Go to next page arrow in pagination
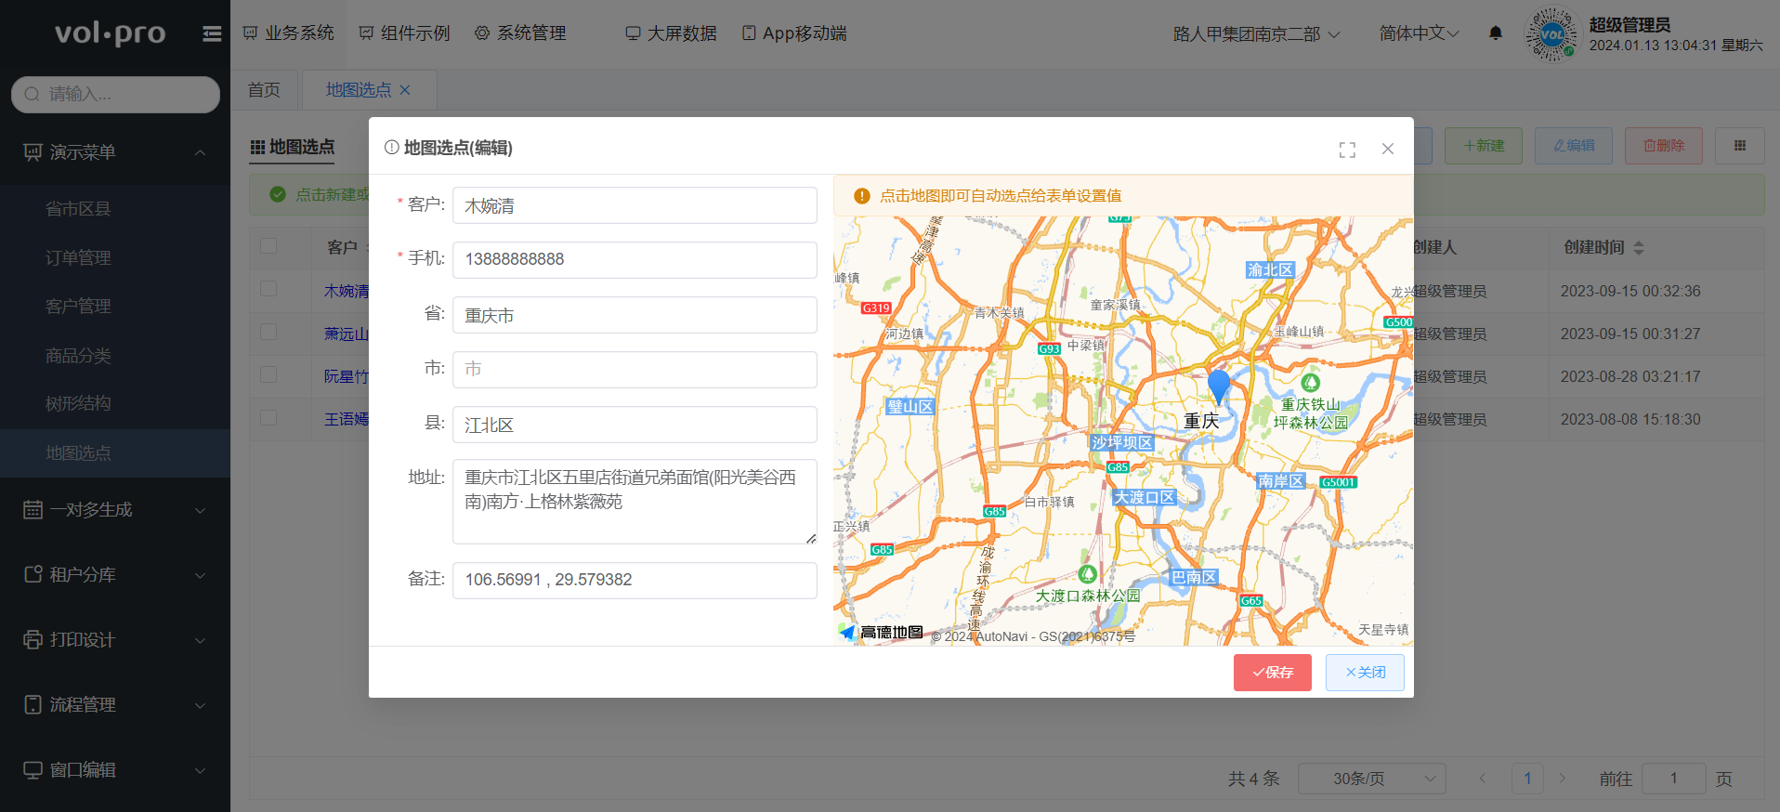Viewport: 1780px width, 812px height. [x=1563, y=779]
